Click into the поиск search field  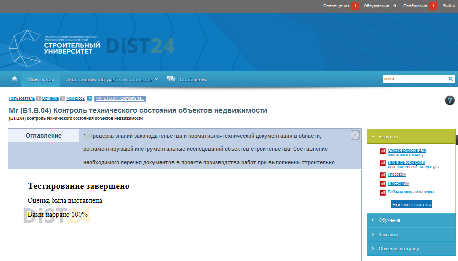pos(414,79)
